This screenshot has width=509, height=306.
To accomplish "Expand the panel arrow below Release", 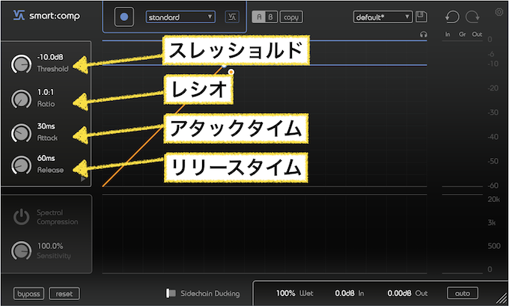I will [x=83, y=179].
